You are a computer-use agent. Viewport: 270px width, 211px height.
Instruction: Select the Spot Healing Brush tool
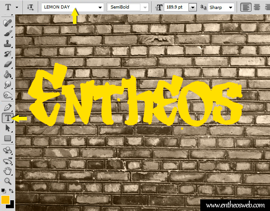tap(7, 23)
